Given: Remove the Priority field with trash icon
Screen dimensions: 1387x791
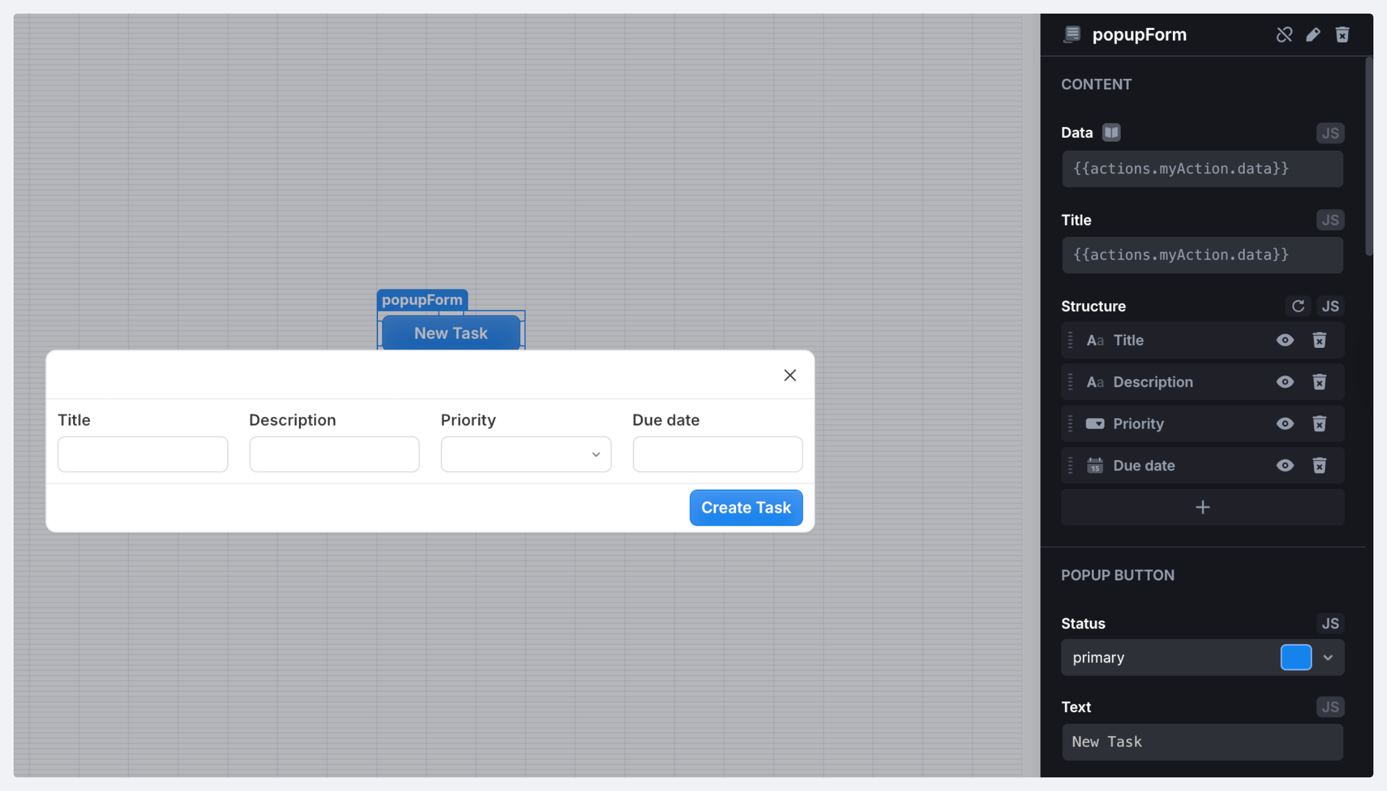Looking at the screenshot, I should (x=1319, y=424).
